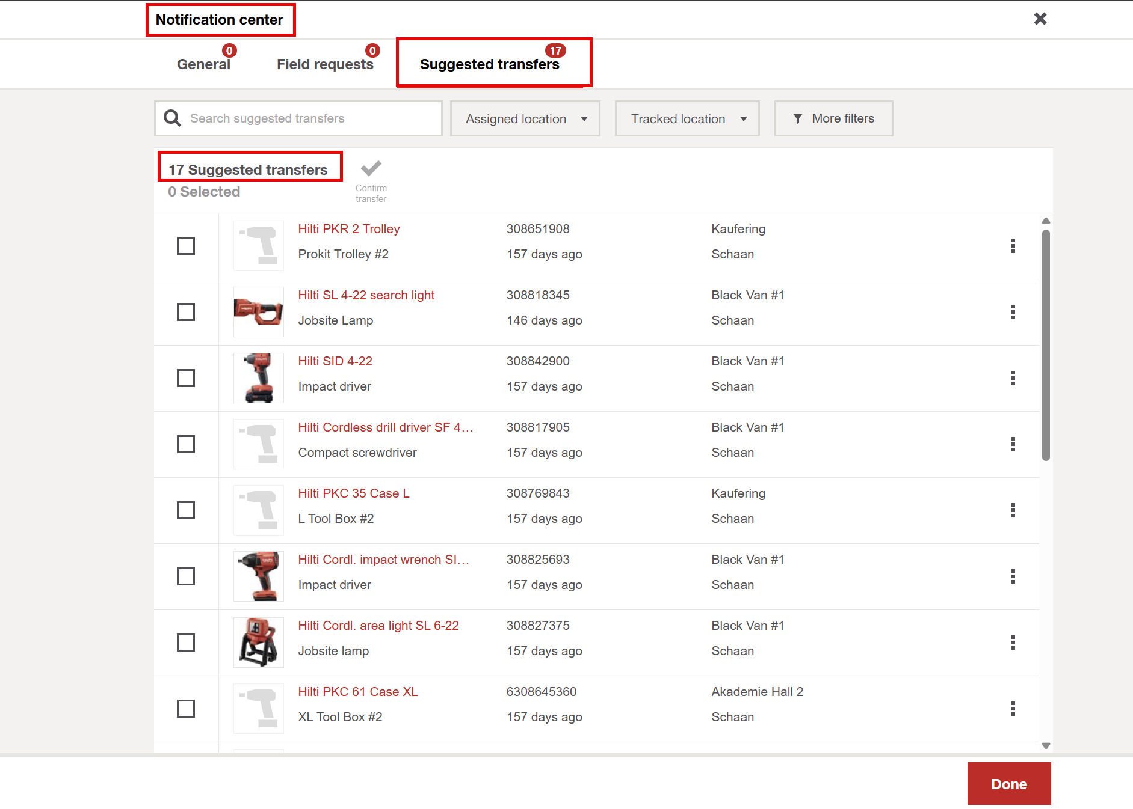Open more options for Hilti SID 4-22
This screenshot has width=1133, height=809.
[x=1013, y=378]
